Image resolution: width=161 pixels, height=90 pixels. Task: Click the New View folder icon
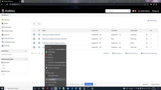pyautogui.click(x=3, y=46)
